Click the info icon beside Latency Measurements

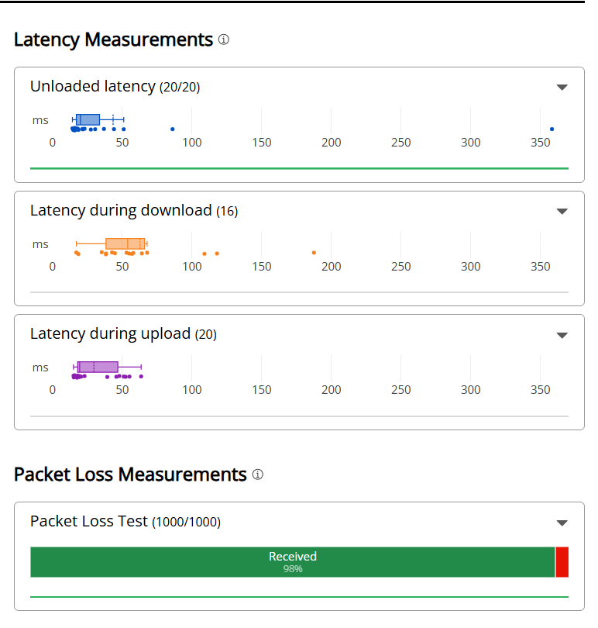[224, 40]
